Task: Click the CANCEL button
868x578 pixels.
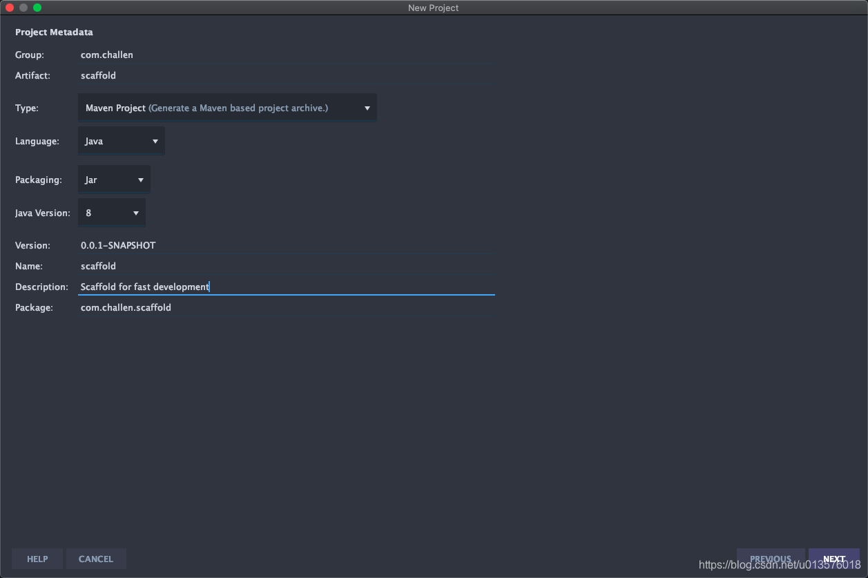Action: [x=96, y=559]
